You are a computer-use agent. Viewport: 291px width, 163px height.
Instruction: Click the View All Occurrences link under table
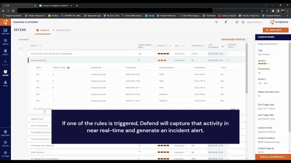[x=43, y=109]
